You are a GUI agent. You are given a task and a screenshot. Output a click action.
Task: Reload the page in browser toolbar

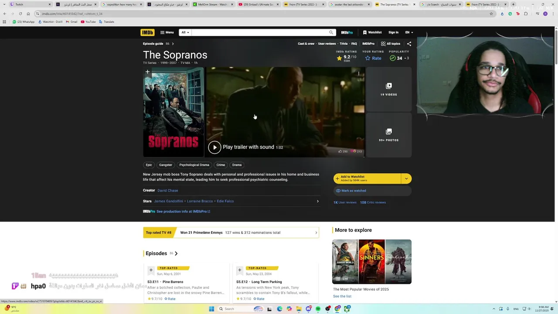(x=20, y=14)
